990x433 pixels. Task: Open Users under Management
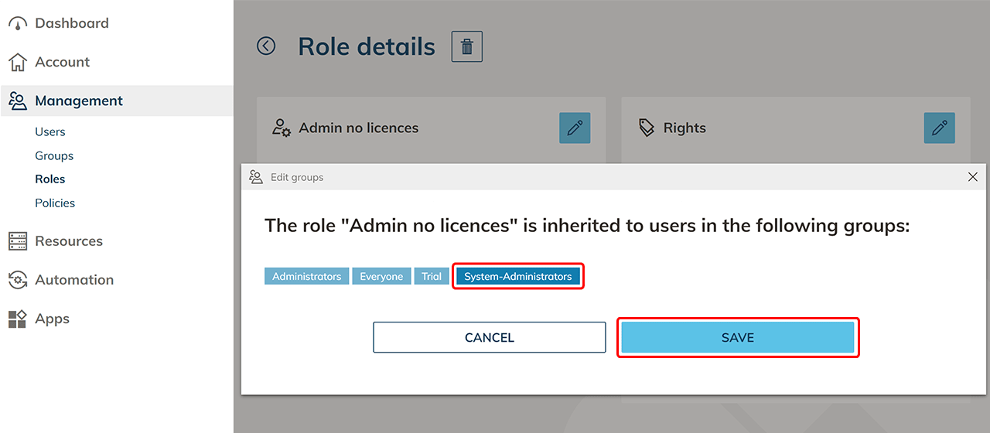50,132
